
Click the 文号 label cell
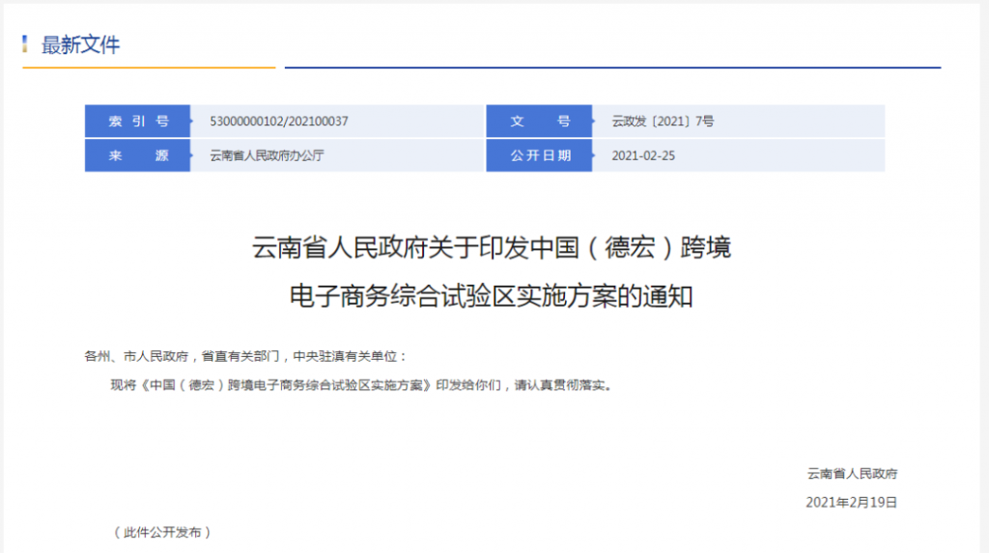coord(539,121)
